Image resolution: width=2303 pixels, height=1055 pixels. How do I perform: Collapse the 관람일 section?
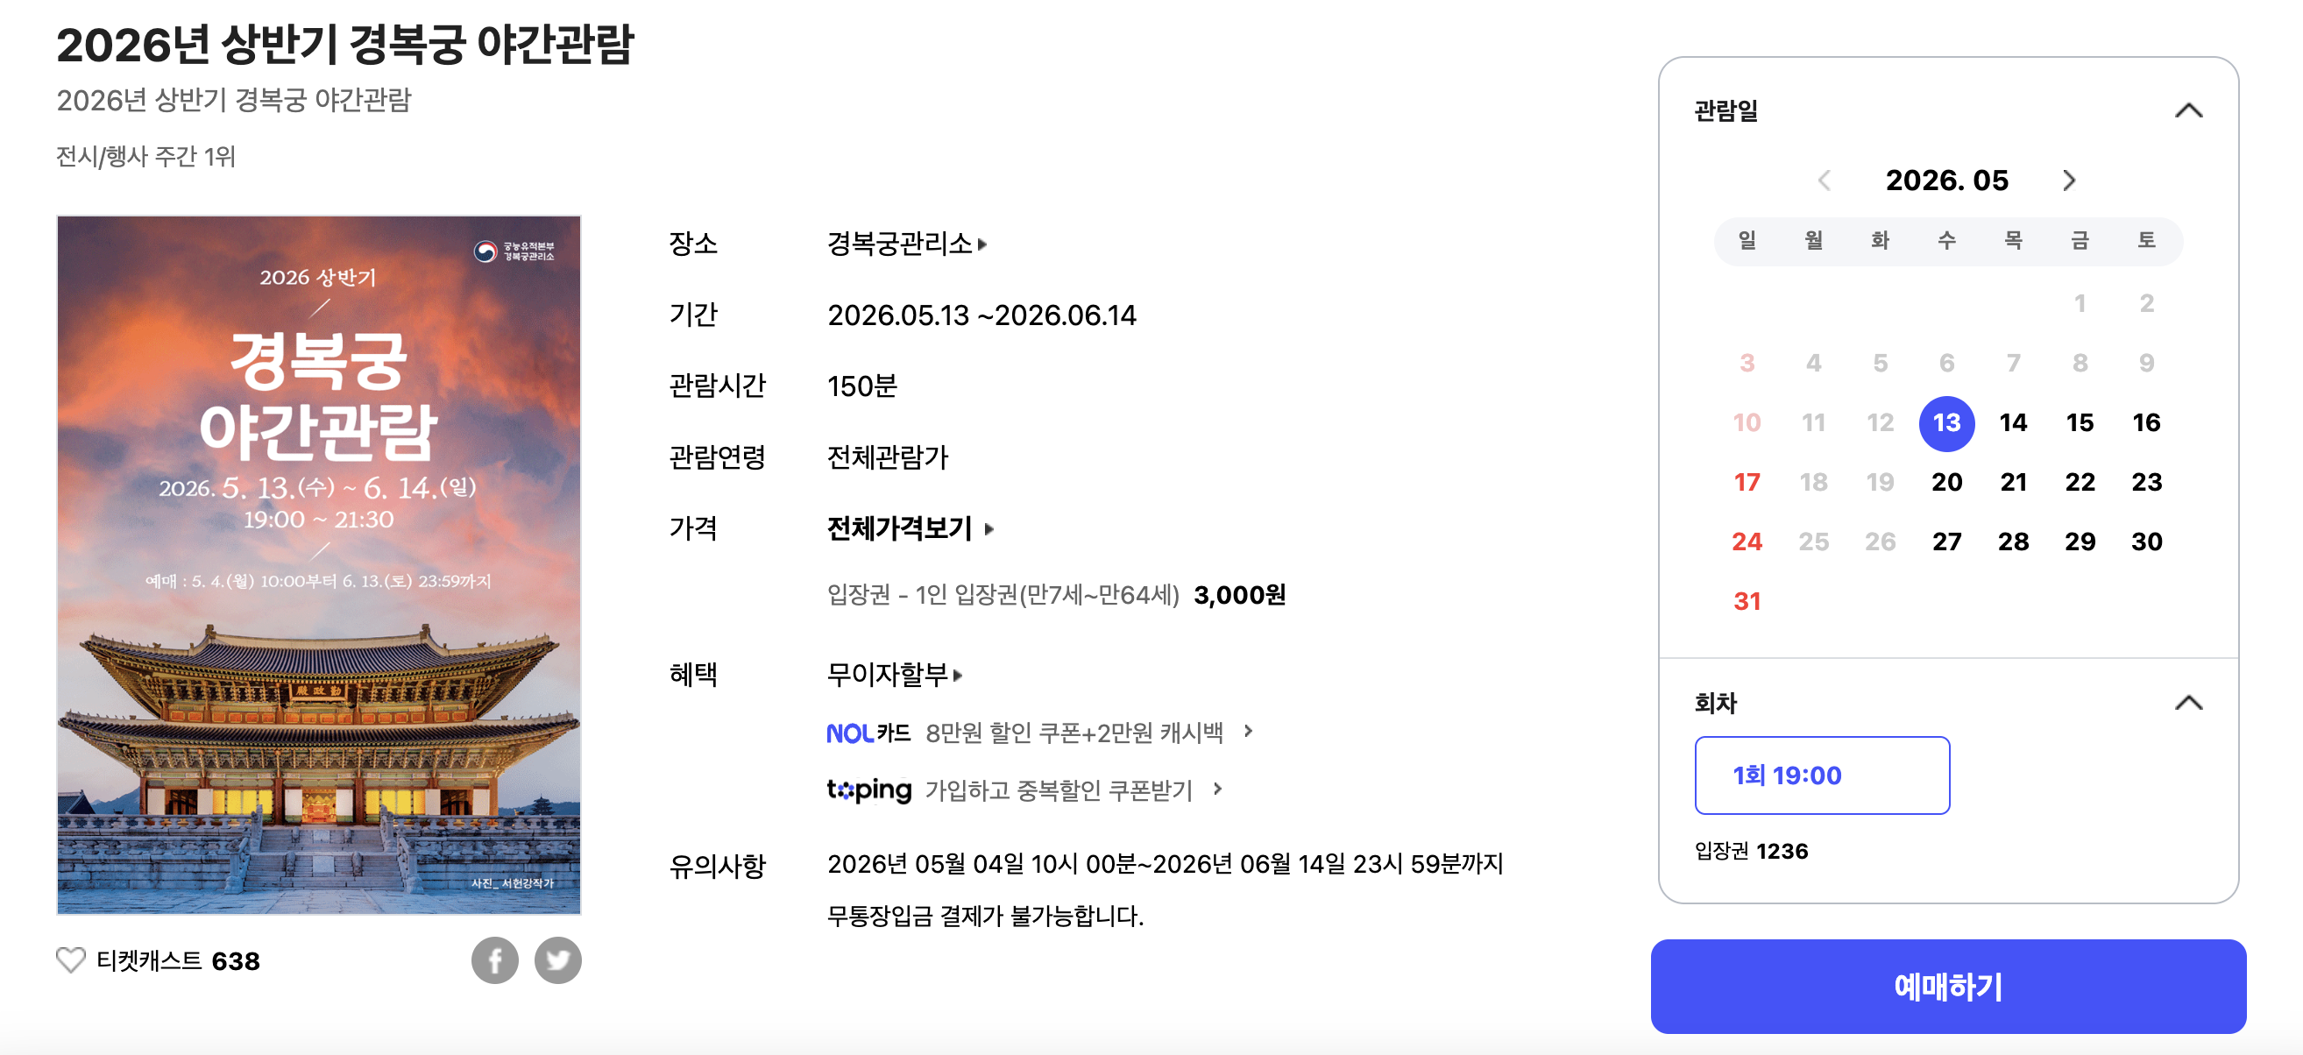click(2188, 111)
